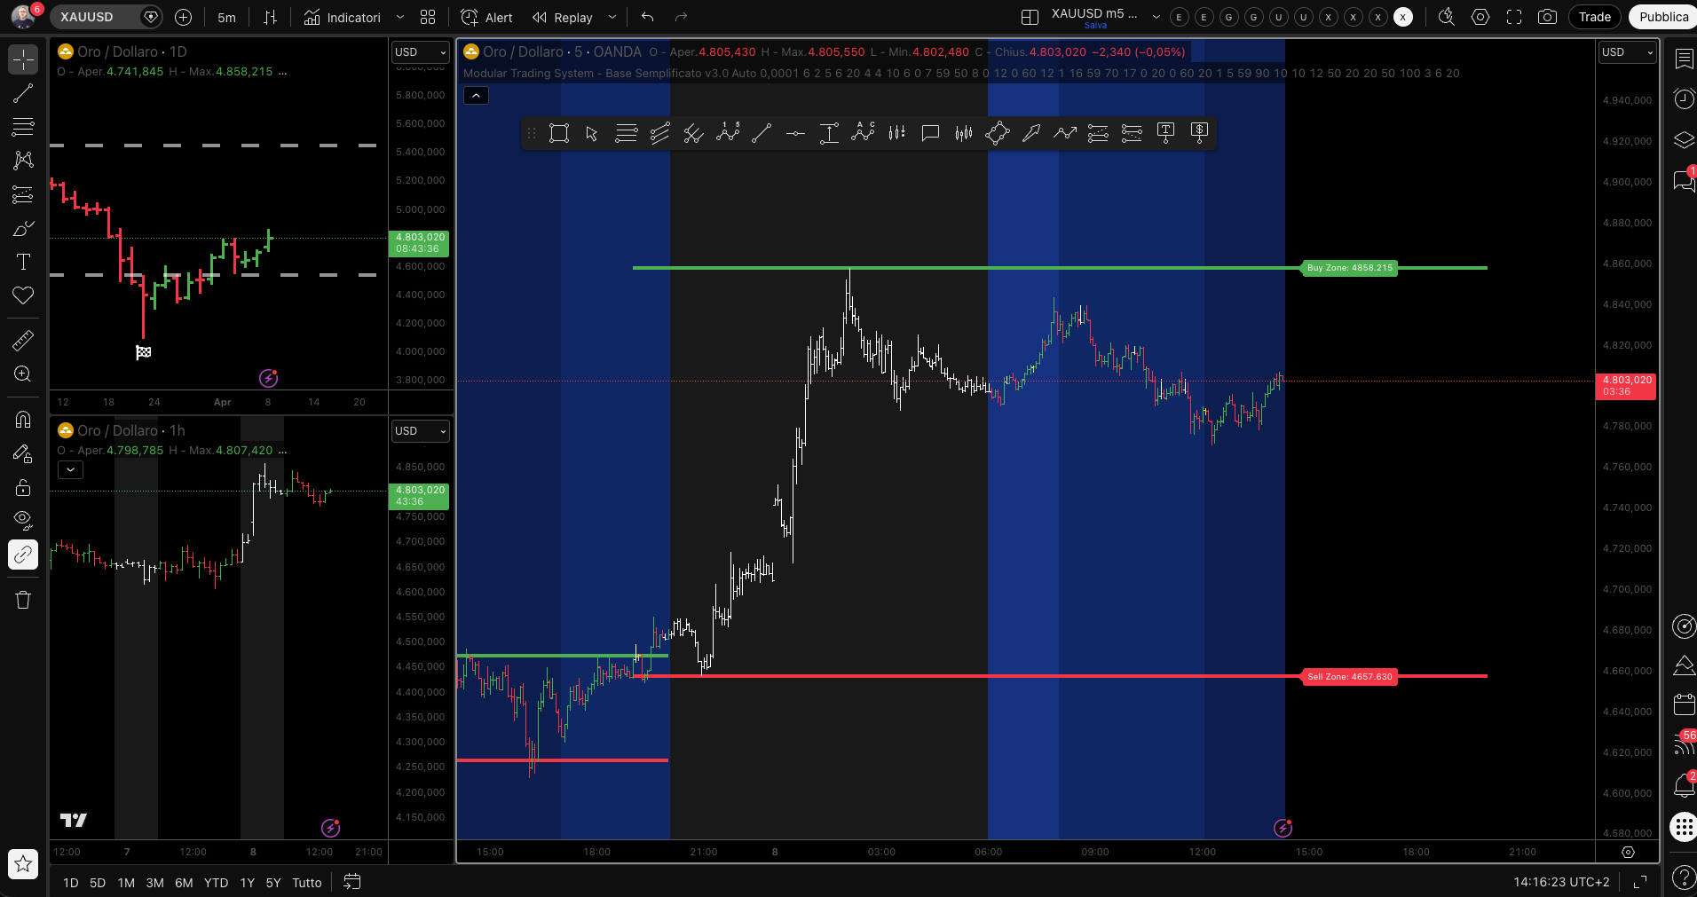Select the YTD time range tab

tap(216, 883)
